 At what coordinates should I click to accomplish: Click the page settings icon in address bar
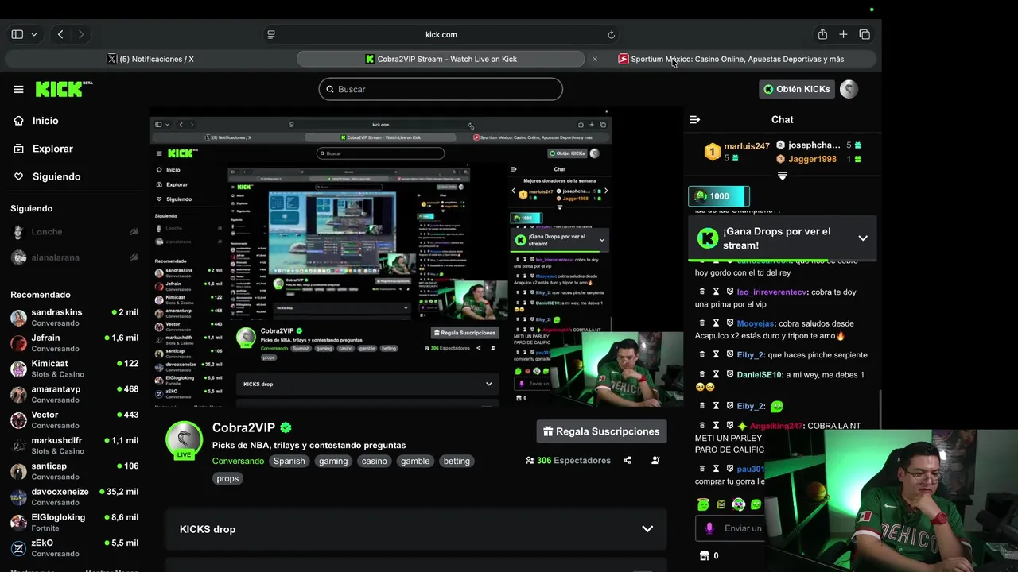(x=271, y=34)
